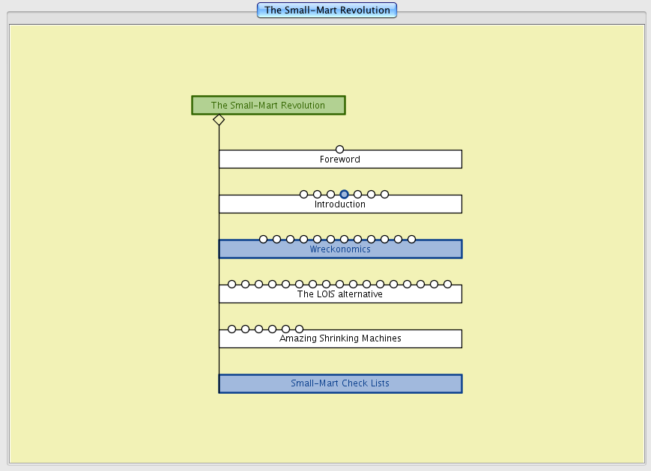Click the first circle above Amazing Shrinking Machines
Viewport: 651px width, 471px height.
(231, 329)
